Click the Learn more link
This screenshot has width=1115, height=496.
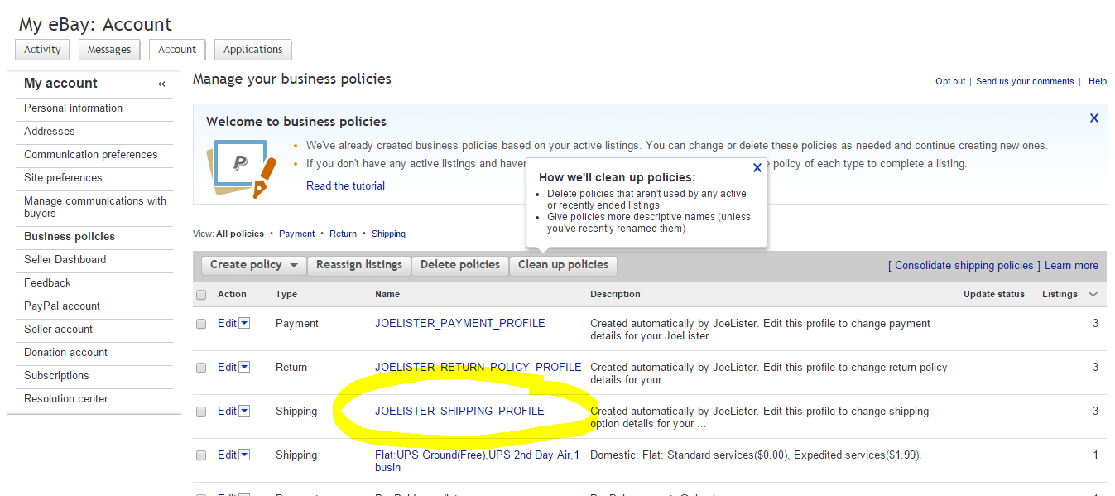point(1071,266)
